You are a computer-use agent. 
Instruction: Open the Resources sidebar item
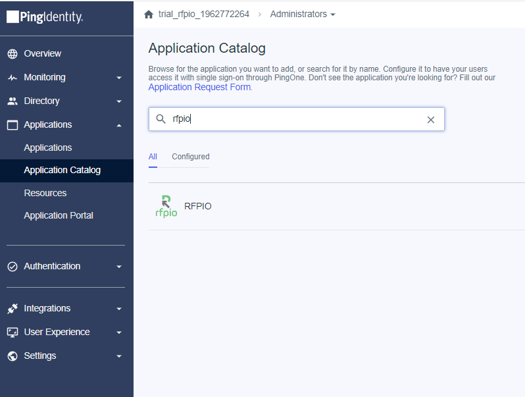45,193
